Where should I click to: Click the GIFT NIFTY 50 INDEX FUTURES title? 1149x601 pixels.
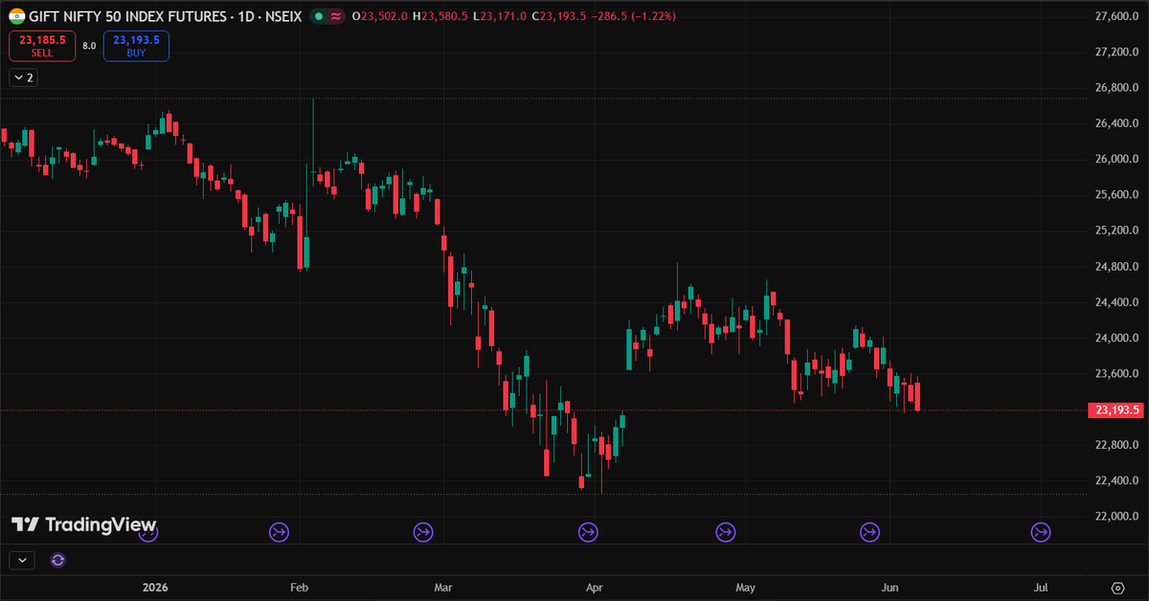[x=128, y=16]
